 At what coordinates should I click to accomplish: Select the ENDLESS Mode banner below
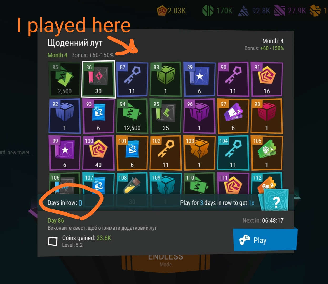[x=166, y=260]
